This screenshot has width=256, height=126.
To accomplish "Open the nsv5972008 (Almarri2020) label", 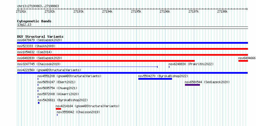I will click(58, 94).
